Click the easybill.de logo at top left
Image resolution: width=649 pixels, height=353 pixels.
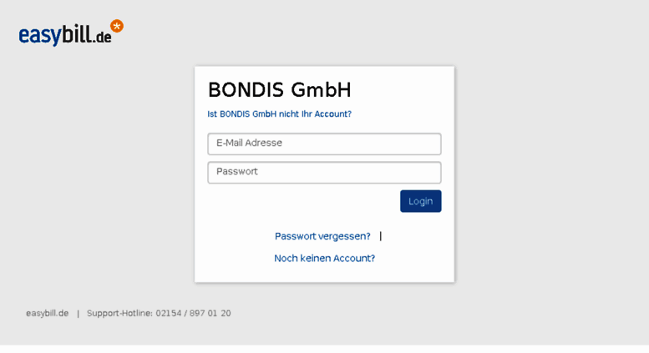tap(71, 33)
